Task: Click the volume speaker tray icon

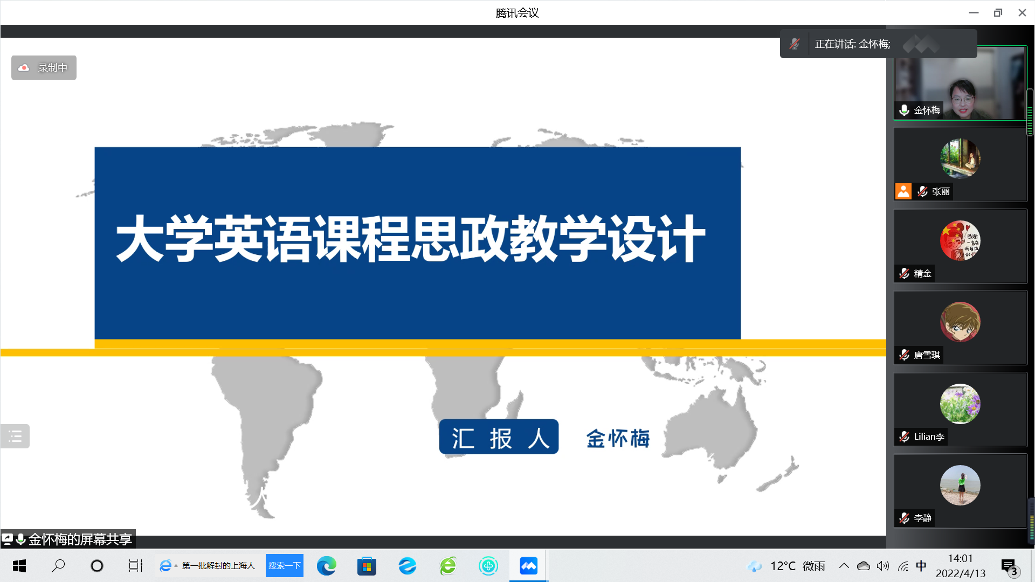Action: [x=883, y=566]
